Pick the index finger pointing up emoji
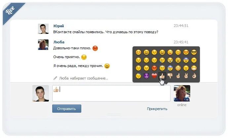228x138 pixels. (178, 76)
